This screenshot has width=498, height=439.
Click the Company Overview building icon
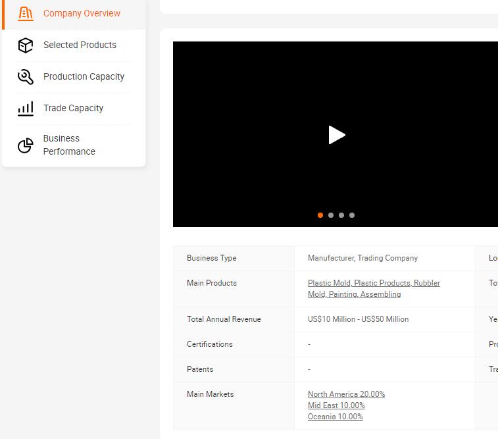26,13
